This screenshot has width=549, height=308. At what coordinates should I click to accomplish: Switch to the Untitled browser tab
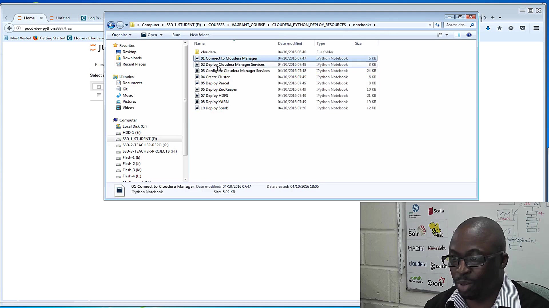(63, 18)
